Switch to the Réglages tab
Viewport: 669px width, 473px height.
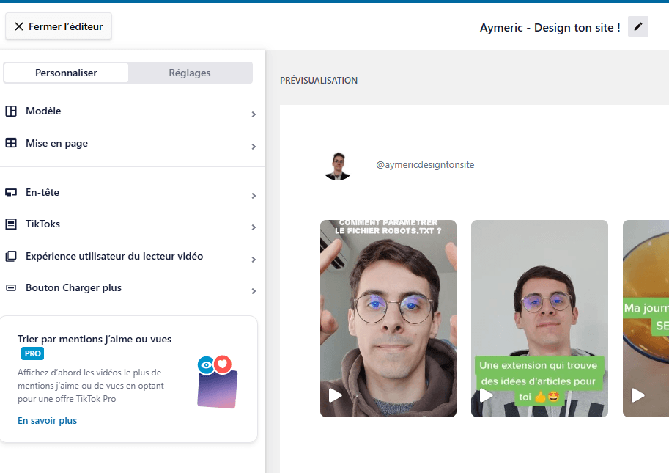coord(190,73)
